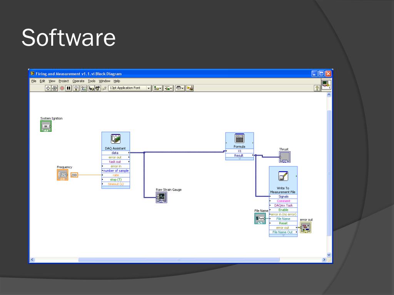Click Formula X1 input terminal
This screenshot has width=394, height=295.
239,151
